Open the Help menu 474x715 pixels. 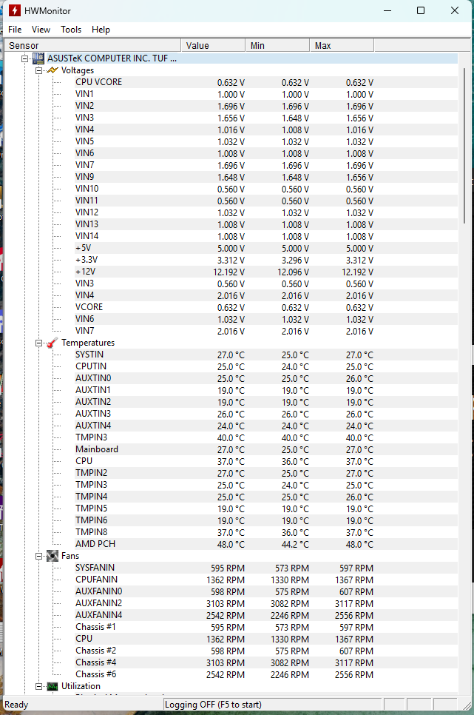click(x=101, y=30)
